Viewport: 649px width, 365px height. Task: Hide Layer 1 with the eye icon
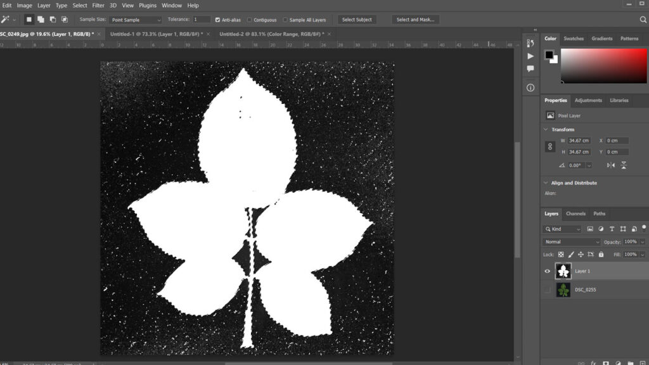pos(548,271)
